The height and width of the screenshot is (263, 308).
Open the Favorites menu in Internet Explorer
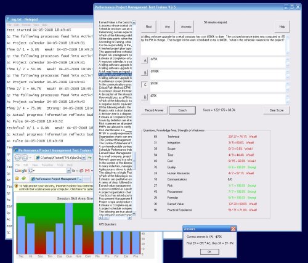47,165
